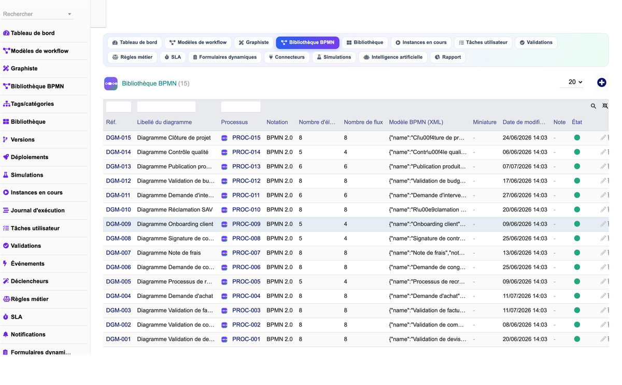Switch to Tableau de bord tab
The image size is (622, 385).
[135, 42]
